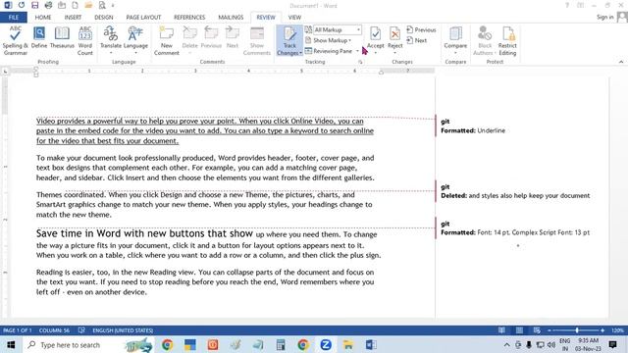
Task: Open the Thesaurus
Action: click(x=62, y=37)
